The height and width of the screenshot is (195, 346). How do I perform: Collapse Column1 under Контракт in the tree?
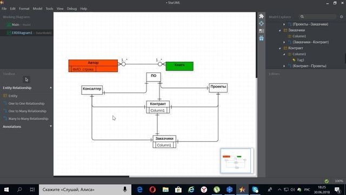coord(284,54)
